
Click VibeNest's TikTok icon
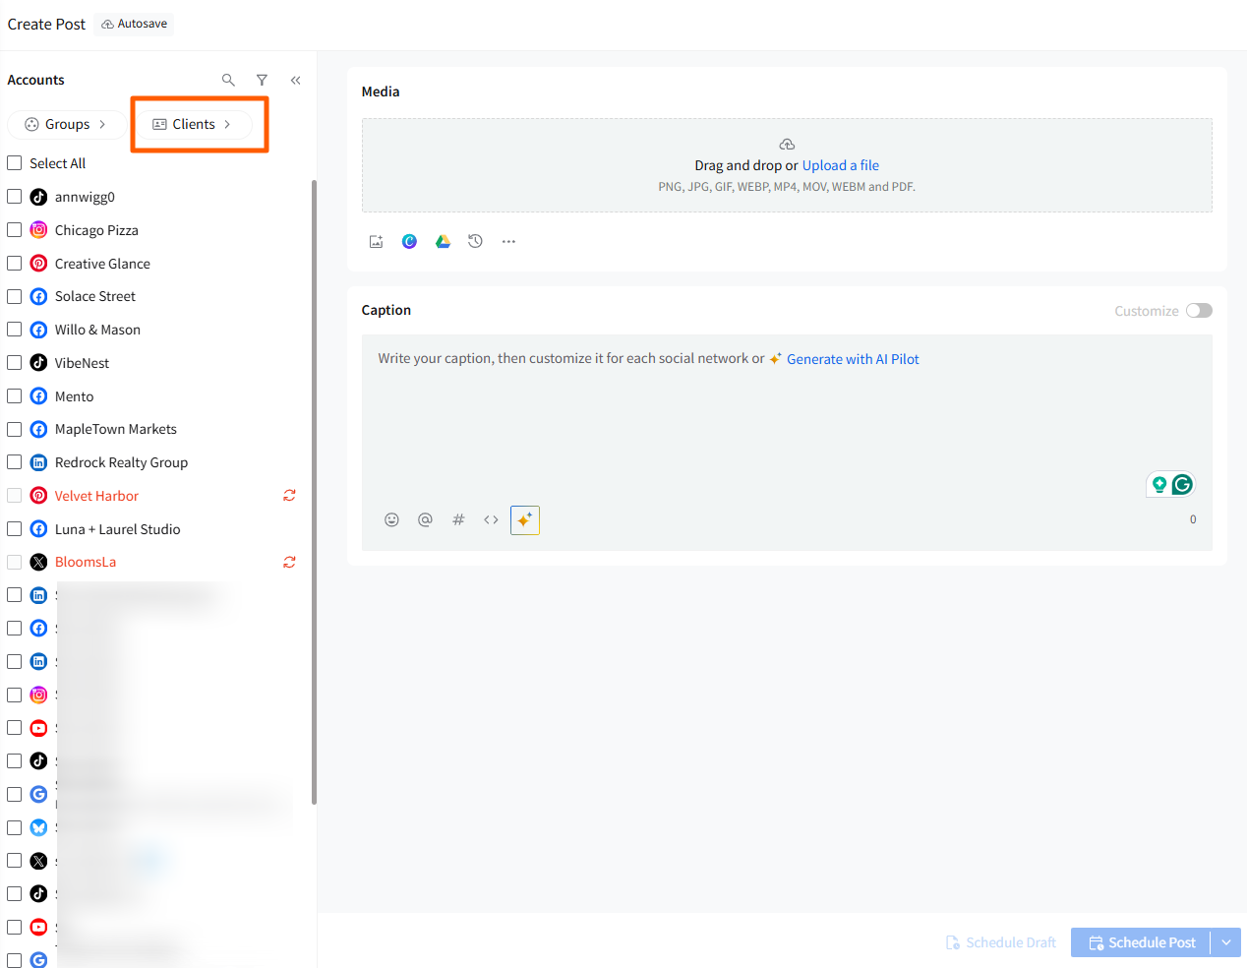[x=38, y=363]
